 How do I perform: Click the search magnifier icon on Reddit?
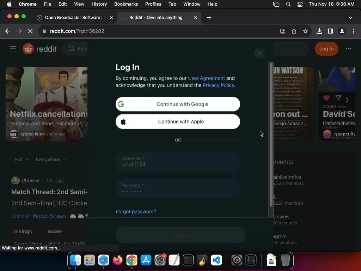[x=71, y=49]
